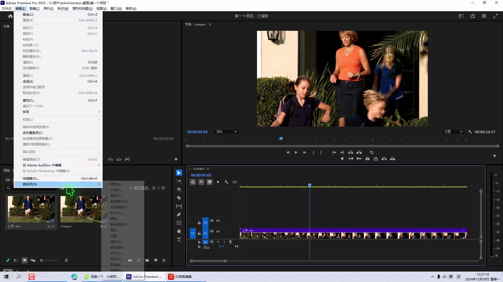Click the Home icon
503x282 pixels.
[x=10, y=16]
